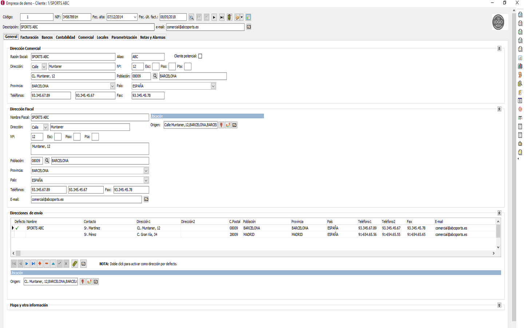The width and height of the screenshot is (524, 328).
Task: Add a shipping address with the red plus
Action: coord(40,264)
